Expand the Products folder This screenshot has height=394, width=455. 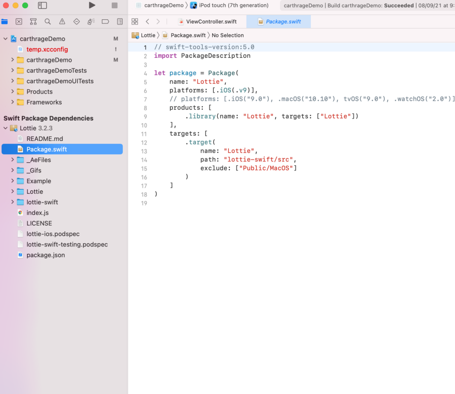(12, 91)
